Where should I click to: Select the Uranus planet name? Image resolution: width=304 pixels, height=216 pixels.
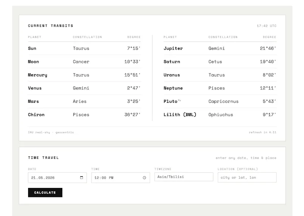(172, 75)
